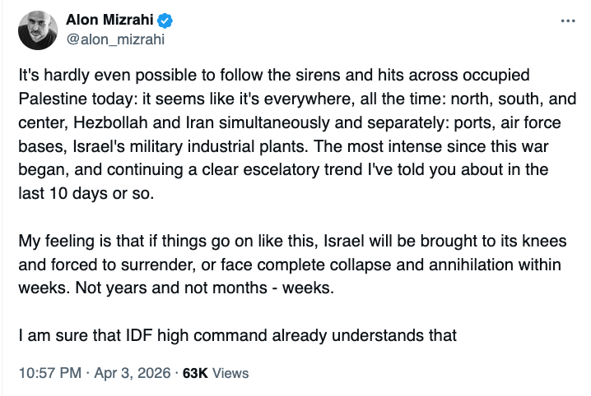Click the 10:57 PM timestamp

[49, 372]
